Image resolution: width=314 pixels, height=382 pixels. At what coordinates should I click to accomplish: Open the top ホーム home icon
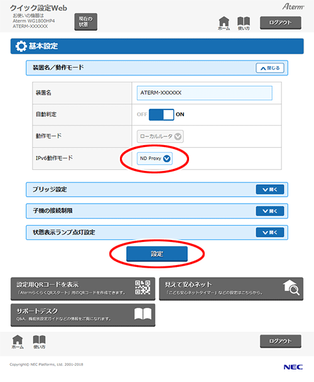click(x=224, y=23)
